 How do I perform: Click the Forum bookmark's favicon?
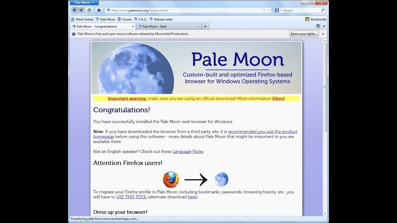click(119, 19)
